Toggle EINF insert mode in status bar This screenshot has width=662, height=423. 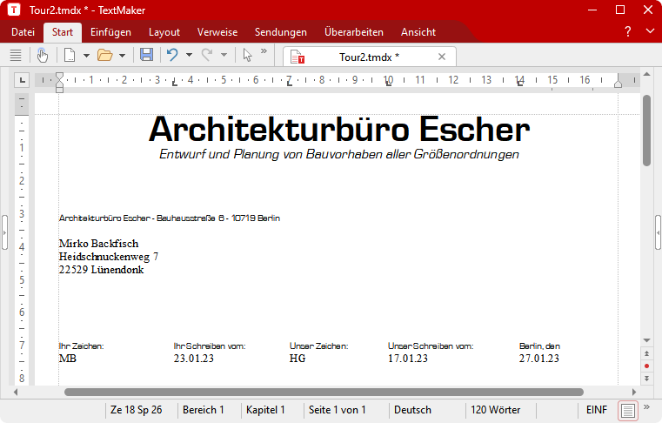click(x=597, y=409)
